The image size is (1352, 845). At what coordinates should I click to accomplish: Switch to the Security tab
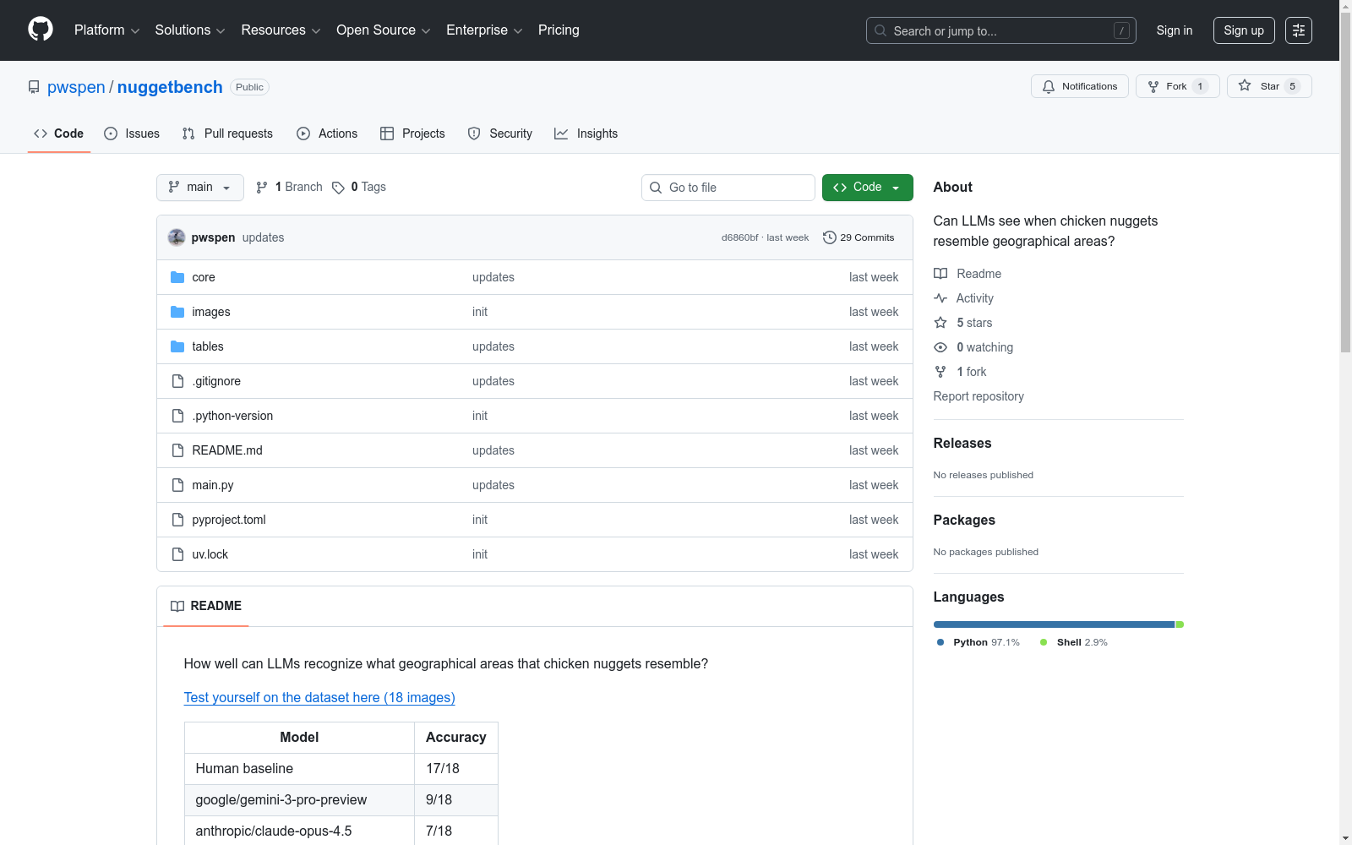click(x=500, y=134)
